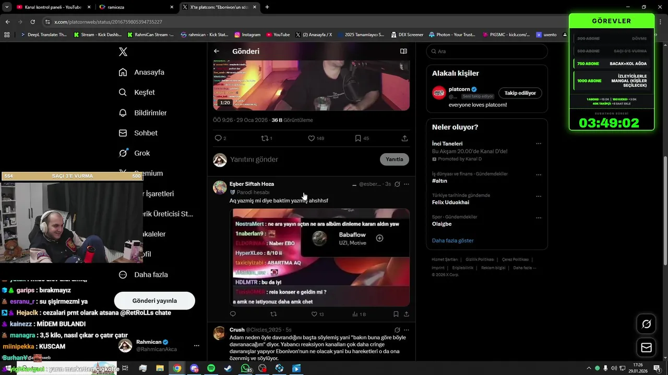Open more options for Felix Uduokhai trend
The image size is (668, 375).
point(539,196)
